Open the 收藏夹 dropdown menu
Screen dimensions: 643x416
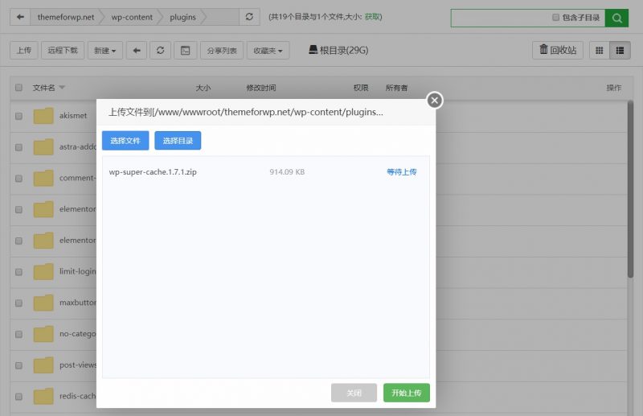(x=268, y=50)
